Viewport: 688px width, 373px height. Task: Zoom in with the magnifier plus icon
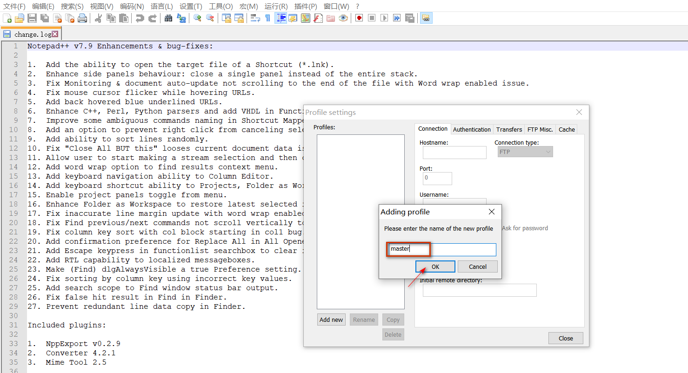tap(197, 18)
